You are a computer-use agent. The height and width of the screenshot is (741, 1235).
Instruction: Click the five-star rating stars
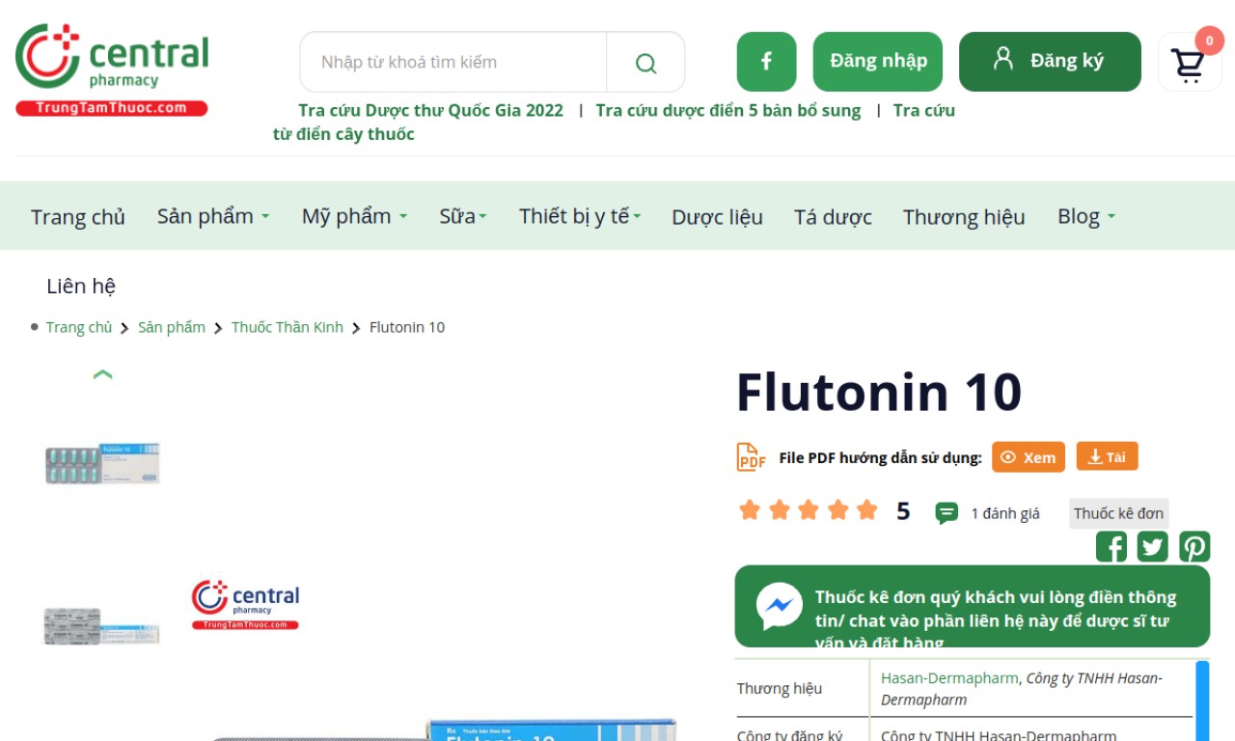point(808,510)
